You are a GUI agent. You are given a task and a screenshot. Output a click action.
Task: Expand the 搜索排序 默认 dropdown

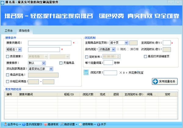pos(44,63)
